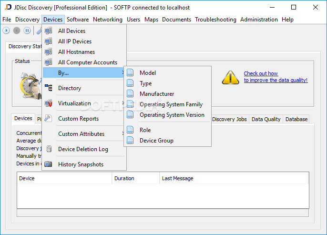Click the document icon beside Device Group
This screenshot has height=235, width=327.
pos(130,140)
